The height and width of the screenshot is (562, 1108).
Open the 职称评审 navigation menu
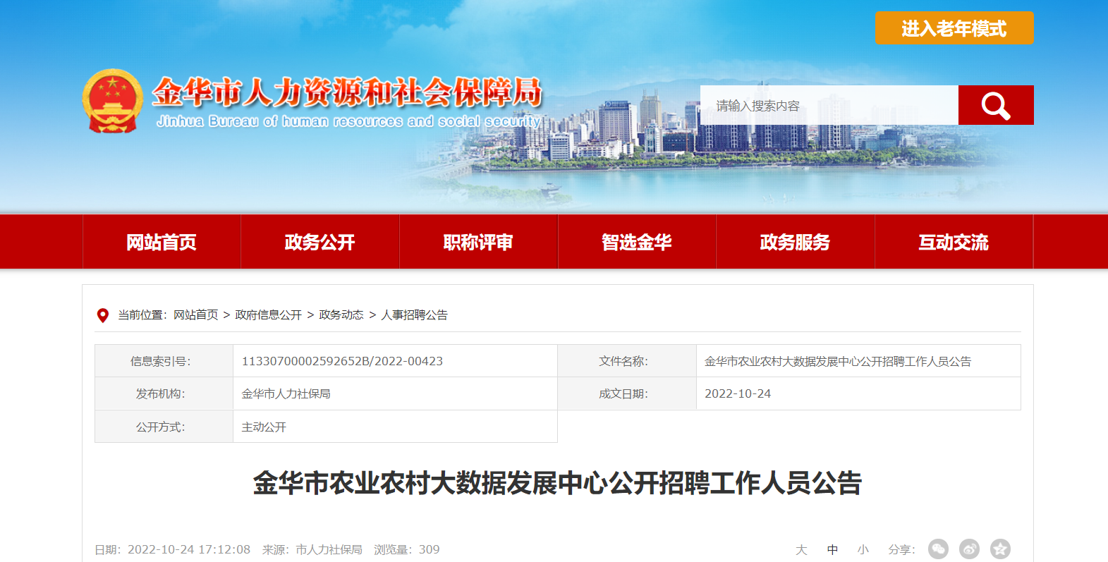click(x=479, y=242)
